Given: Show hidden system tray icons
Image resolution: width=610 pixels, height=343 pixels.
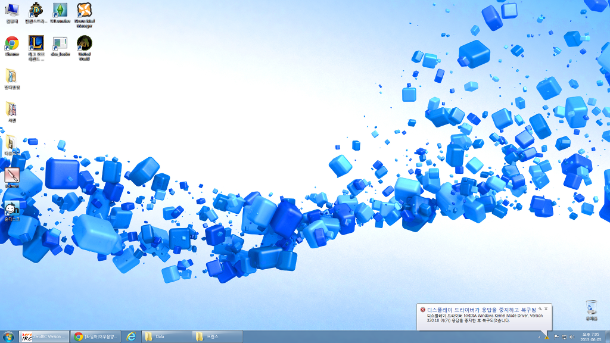Looking at the screenshot, I should click(x=539, y=337).
